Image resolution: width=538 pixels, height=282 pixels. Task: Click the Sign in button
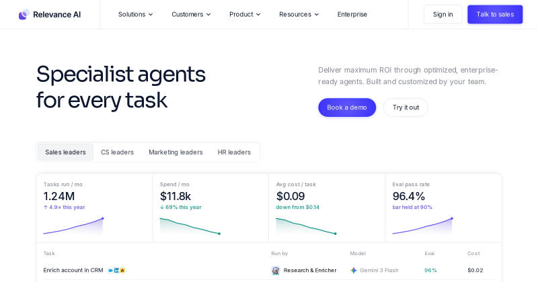pos(443,14)
